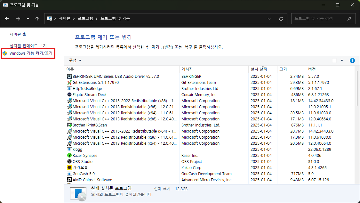This screenshot has height=203, width=360.
Task: Open the 구성 dropdown menu
Action: 75,61
